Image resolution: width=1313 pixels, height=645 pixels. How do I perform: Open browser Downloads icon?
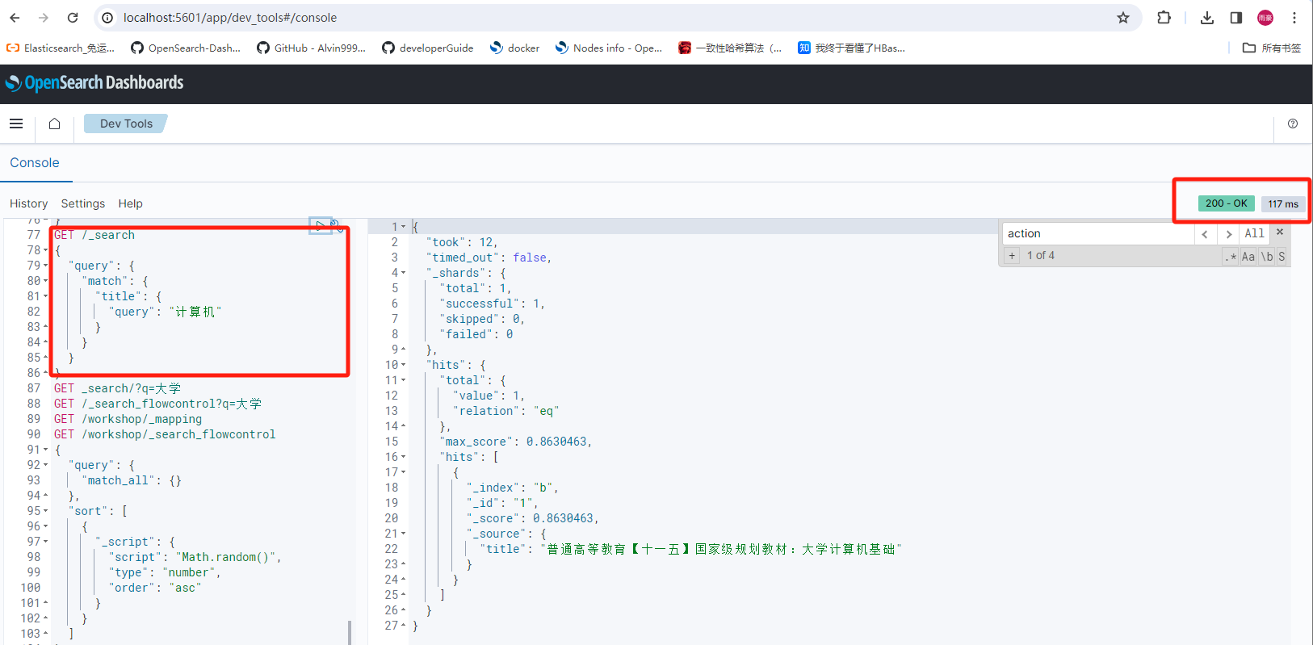pyautogui.click(x=1207, y=18)
